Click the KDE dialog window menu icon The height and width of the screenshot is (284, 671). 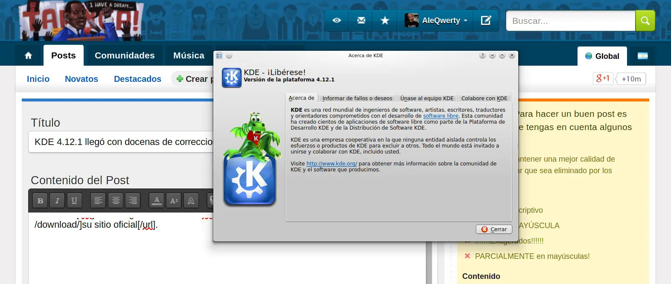point(219,55)
